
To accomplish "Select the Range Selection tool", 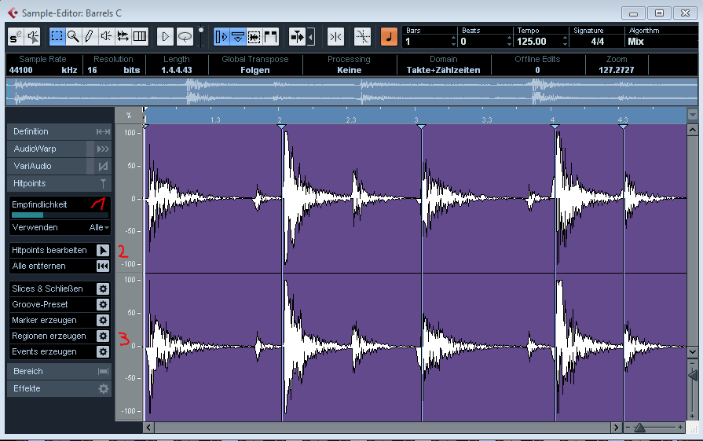I will [x=57, y=36].
